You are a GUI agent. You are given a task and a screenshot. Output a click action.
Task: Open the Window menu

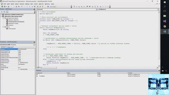tap(47, 4)
